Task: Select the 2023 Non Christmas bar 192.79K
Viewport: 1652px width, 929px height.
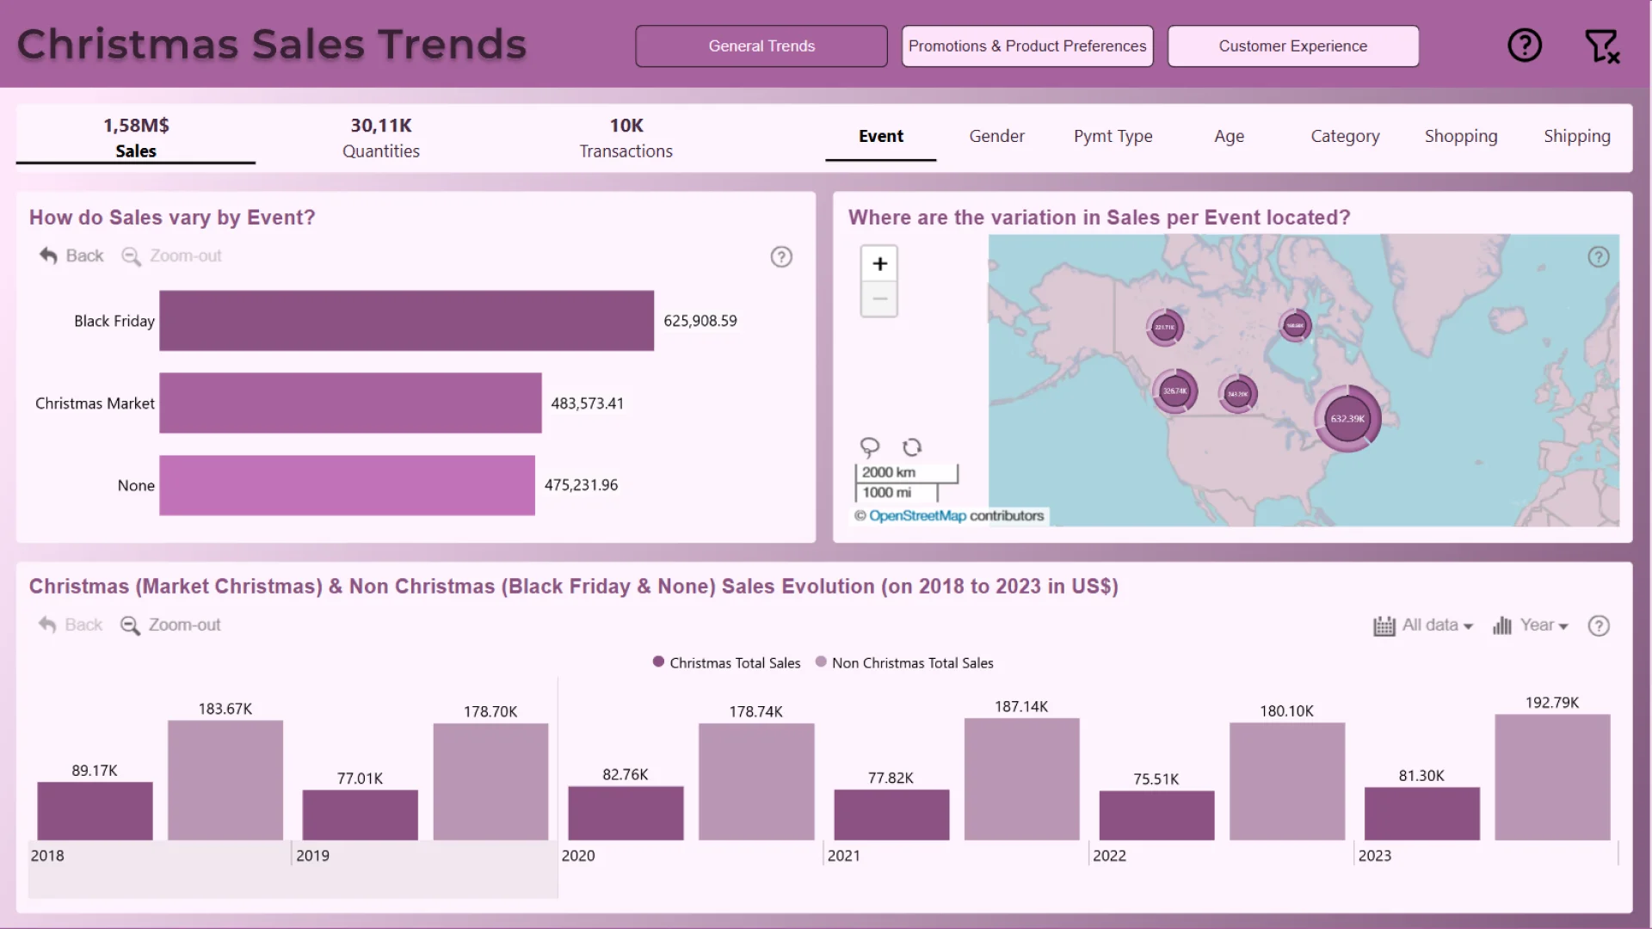Action: click(x=1552, y=778)
